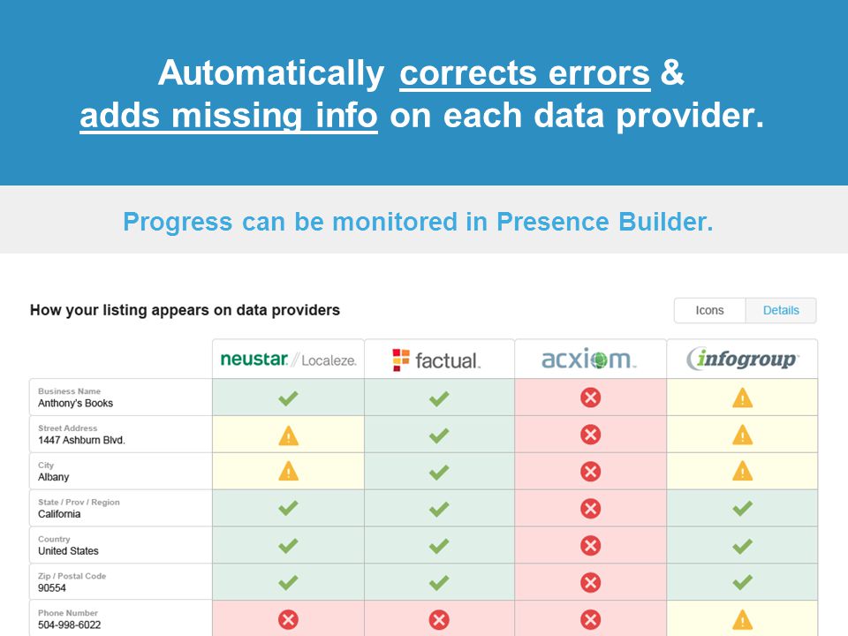Switch to the Icons view toggle
This screenshot has height=636, width=848.
click(x=709, y=310)
